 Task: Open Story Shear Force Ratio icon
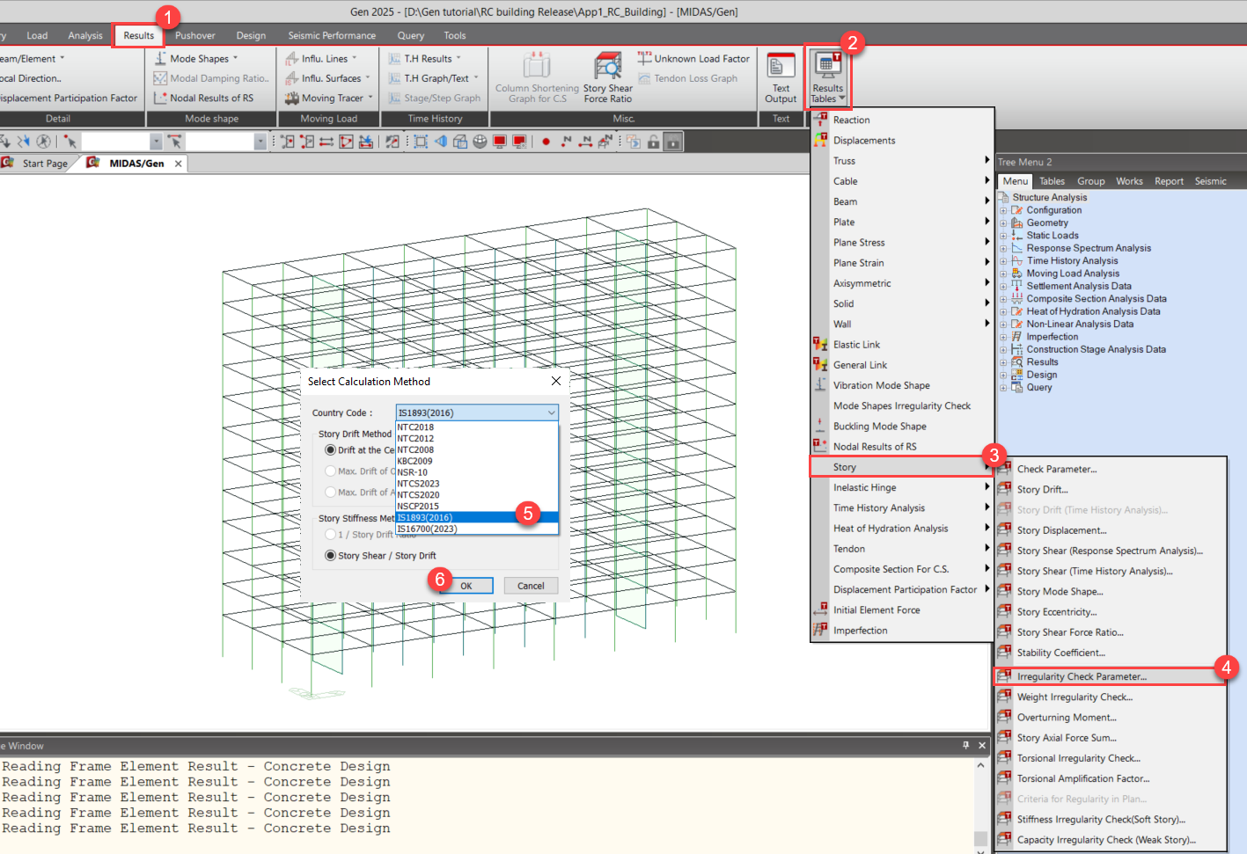pyautogui.click(x=608, y=66)
